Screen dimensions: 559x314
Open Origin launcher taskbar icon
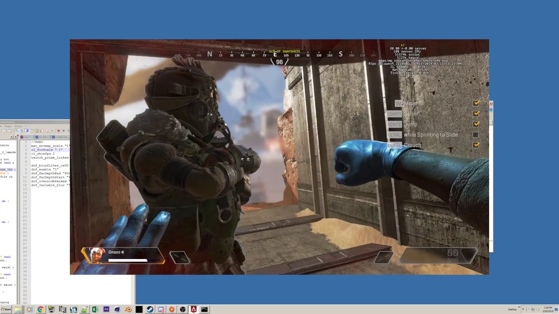tap(172, 309)
